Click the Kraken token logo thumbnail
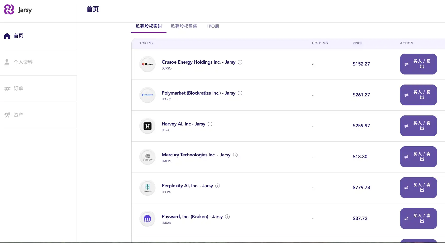Viewport: 445px width, 243px height. pyautogui.click(x=147, y=219)
